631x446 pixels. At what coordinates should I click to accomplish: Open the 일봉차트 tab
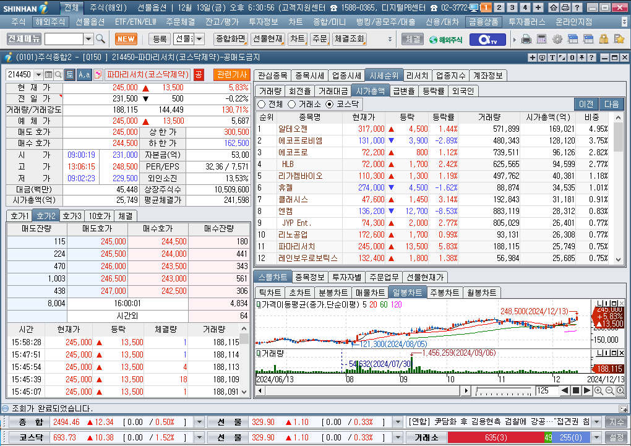407,293
